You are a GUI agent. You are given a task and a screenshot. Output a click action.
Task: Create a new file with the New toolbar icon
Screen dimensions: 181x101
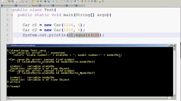point(3,1)
